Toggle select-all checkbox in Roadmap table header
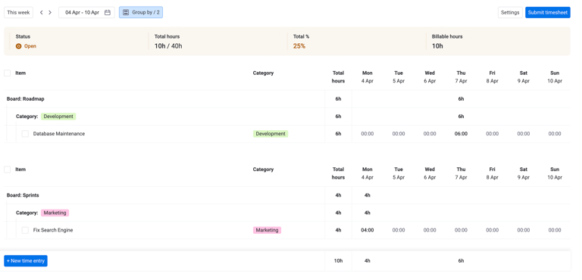Screen dimensions: 582x280 (7, 73)
